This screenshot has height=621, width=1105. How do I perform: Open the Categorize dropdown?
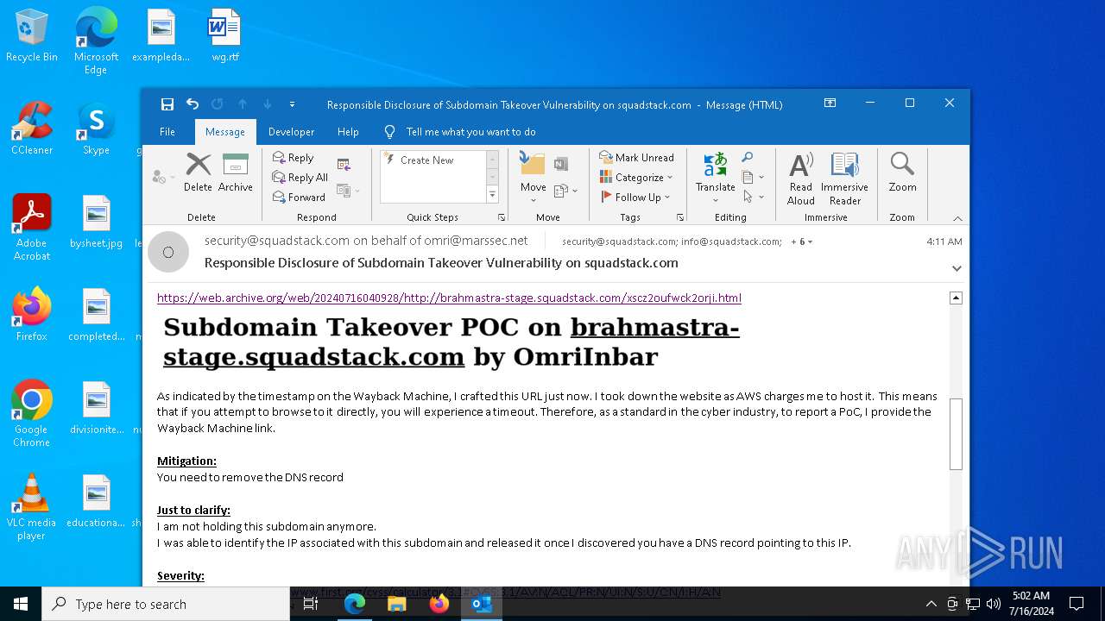[x=636, y=178]
